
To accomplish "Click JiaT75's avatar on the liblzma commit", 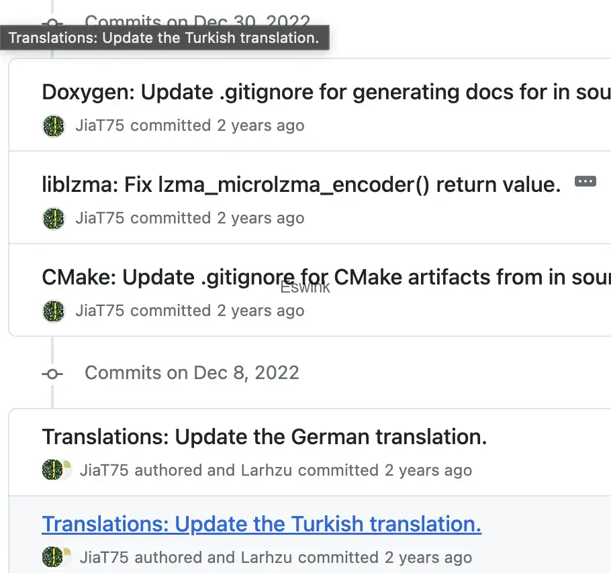I will click(x=54, y=218).
